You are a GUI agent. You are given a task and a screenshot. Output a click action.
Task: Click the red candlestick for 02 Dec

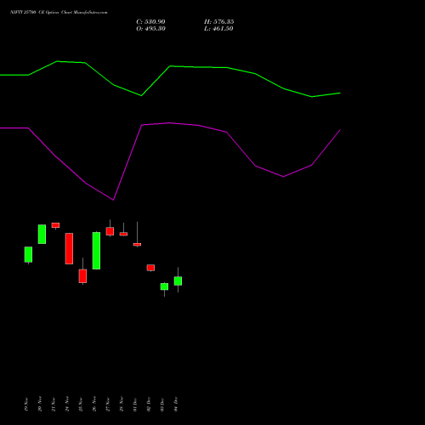[150, 268]
